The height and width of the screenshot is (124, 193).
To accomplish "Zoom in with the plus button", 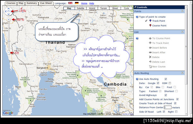I will point(8,19).
